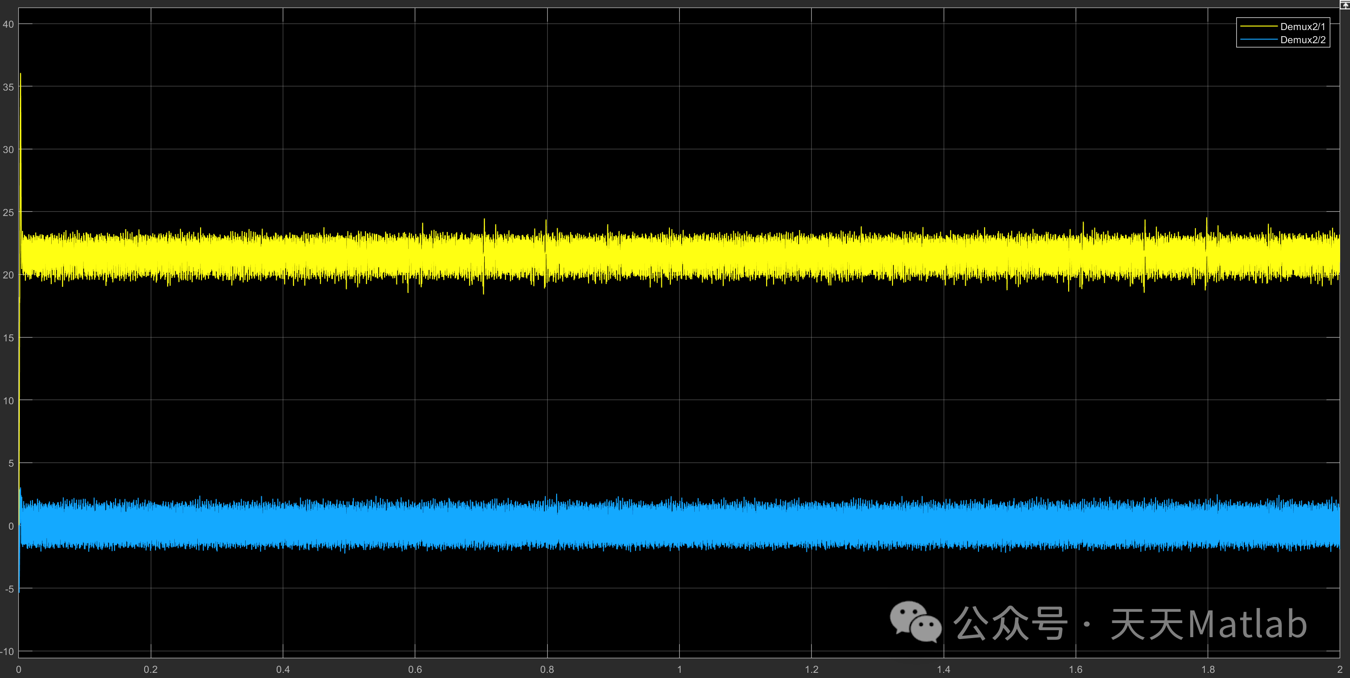This screenshot has height=678, width=1350.
Task: Click the y-axis tick label 15
Action: tap(8, 338)
